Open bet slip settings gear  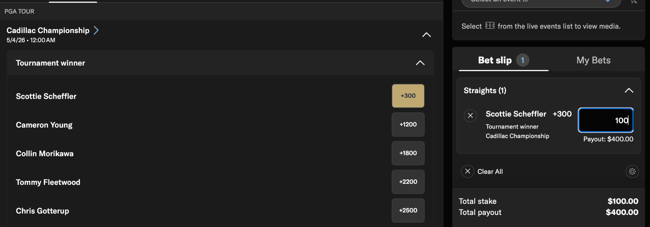coord(632,171)
